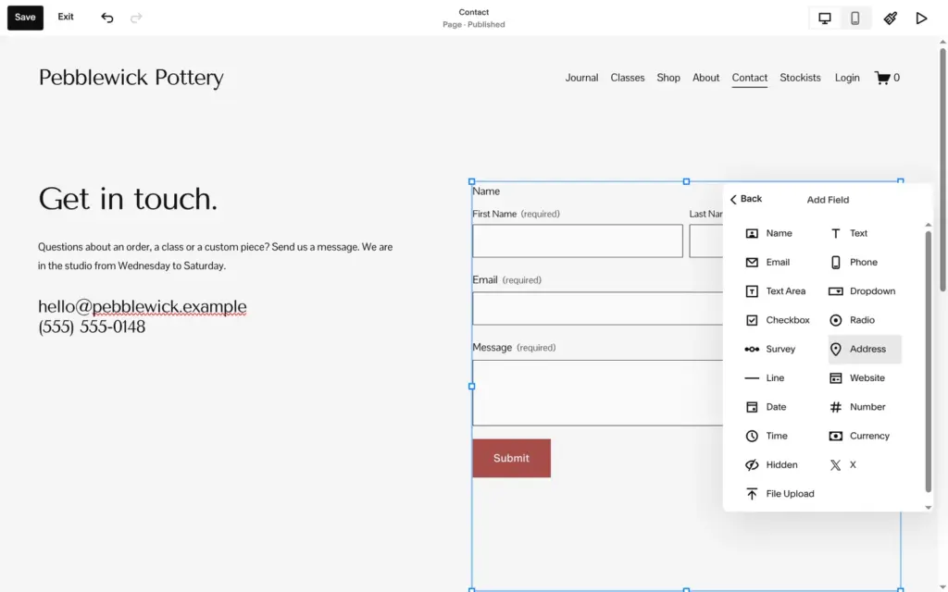Add a Currency field
The width and height of the screenshot is (948, 592).
coord(859,437)
